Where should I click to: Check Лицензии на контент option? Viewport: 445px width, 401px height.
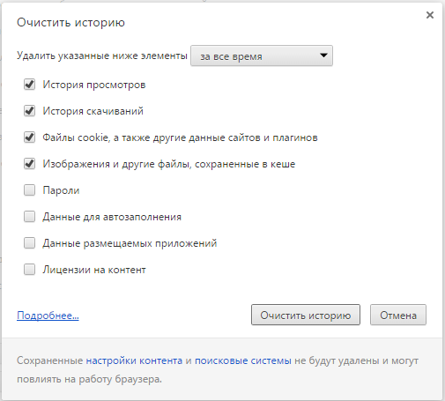click(29, 270)
